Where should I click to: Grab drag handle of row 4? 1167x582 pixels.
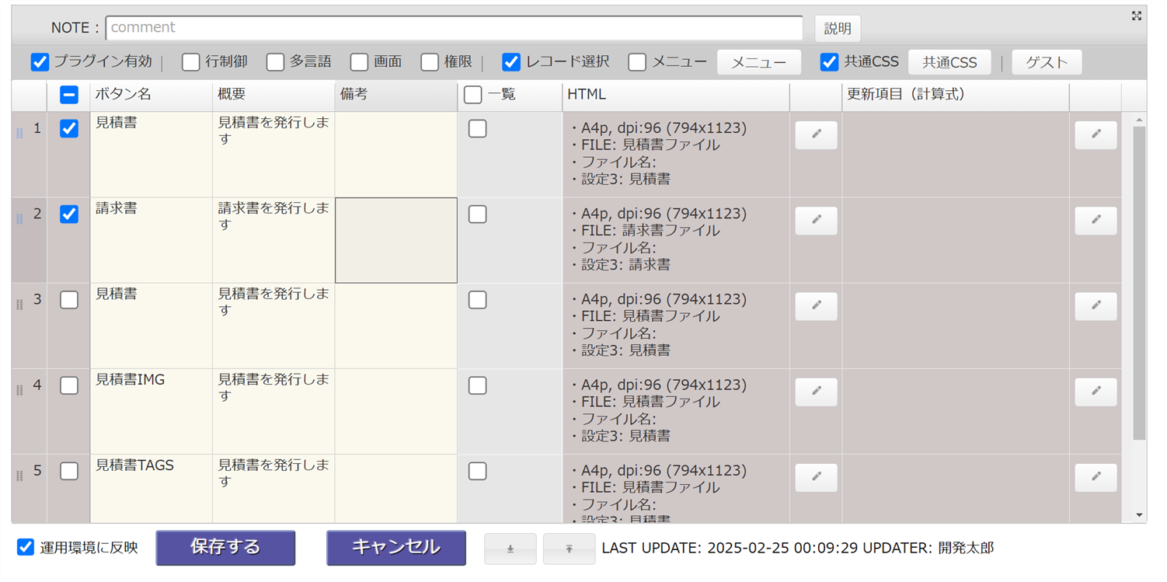point(19,390)
